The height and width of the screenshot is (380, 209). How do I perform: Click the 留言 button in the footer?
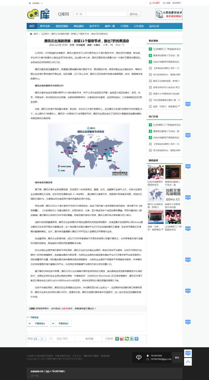coord(177,357)
